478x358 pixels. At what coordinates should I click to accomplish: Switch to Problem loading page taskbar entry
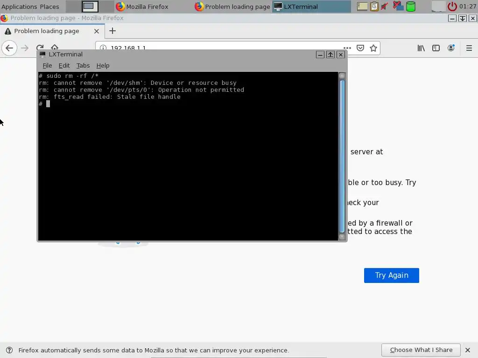(x=232, y=7)
